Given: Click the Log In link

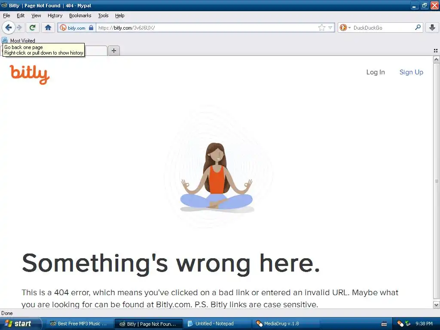Looking at the screenshot, I should [x=376, y=72].
